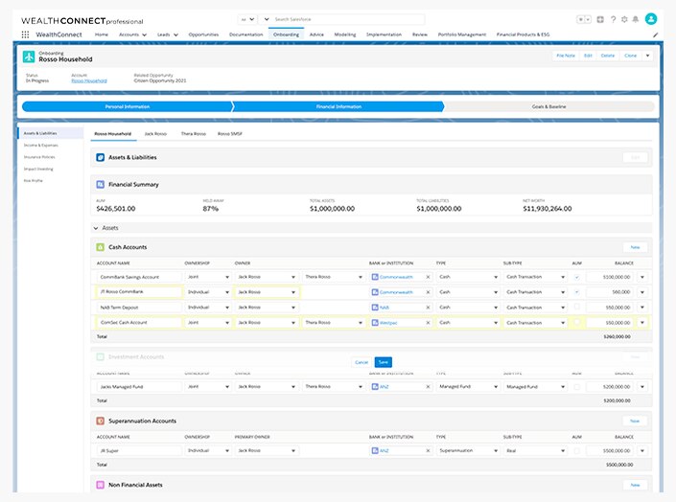
Task: Toggle AUM checkbox for Jacks Managed Fund
Action: coord(577,387)
